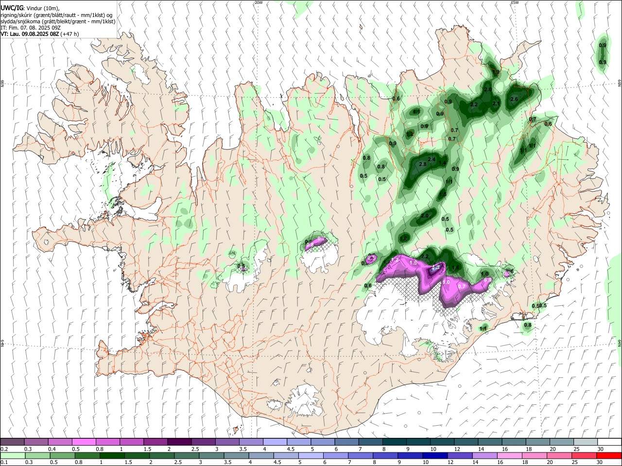
Task: Click the lavender 14 swatch in bottom legend row
Action: coord(484,456)
